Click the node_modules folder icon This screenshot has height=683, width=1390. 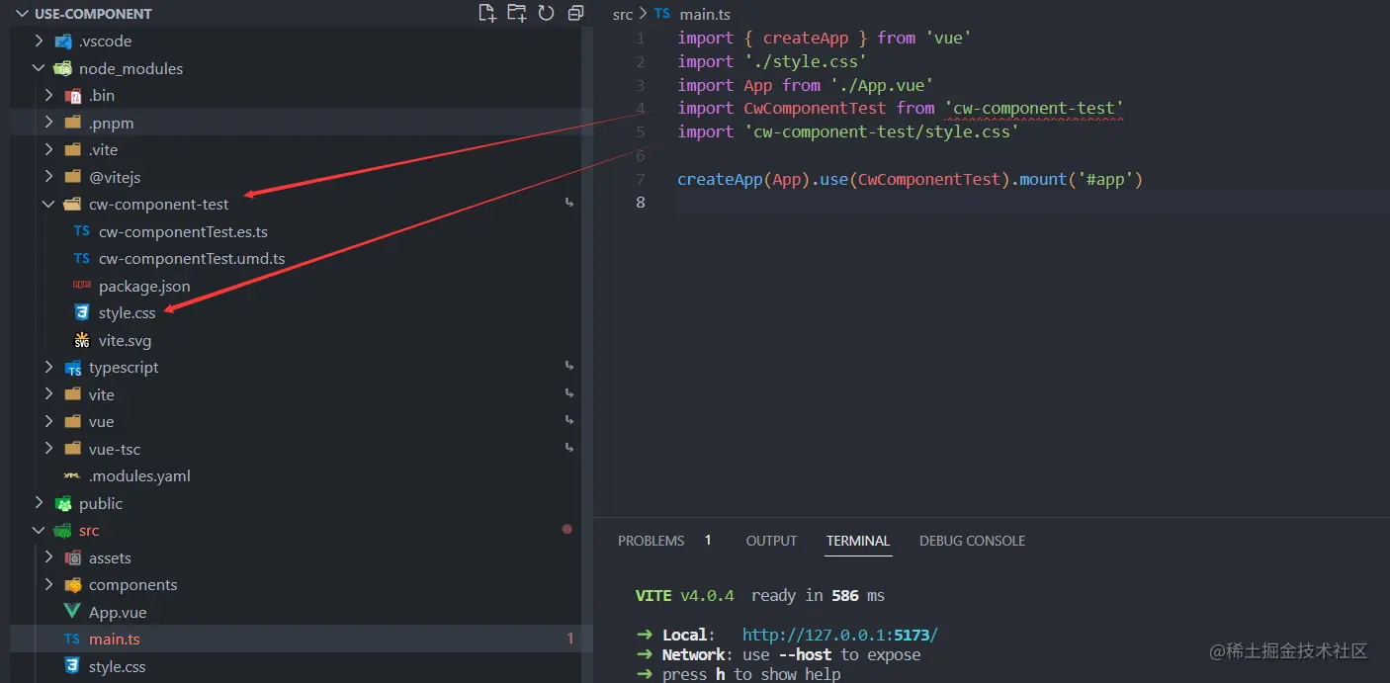pyautogui.click(x=63, y=68)
